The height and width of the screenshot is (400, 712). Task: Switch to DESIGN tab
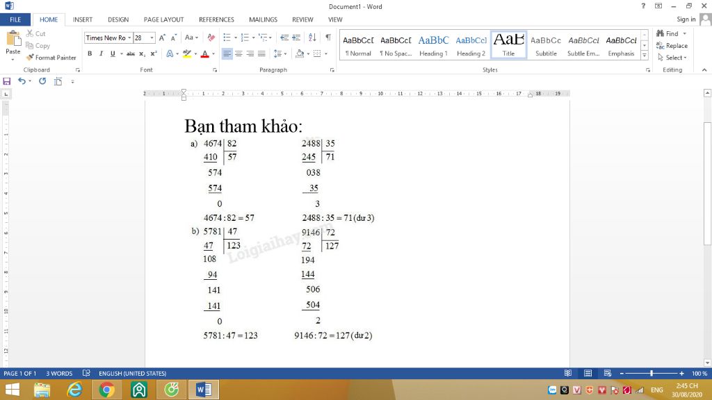pyautogui.click(x=118, y=19)
